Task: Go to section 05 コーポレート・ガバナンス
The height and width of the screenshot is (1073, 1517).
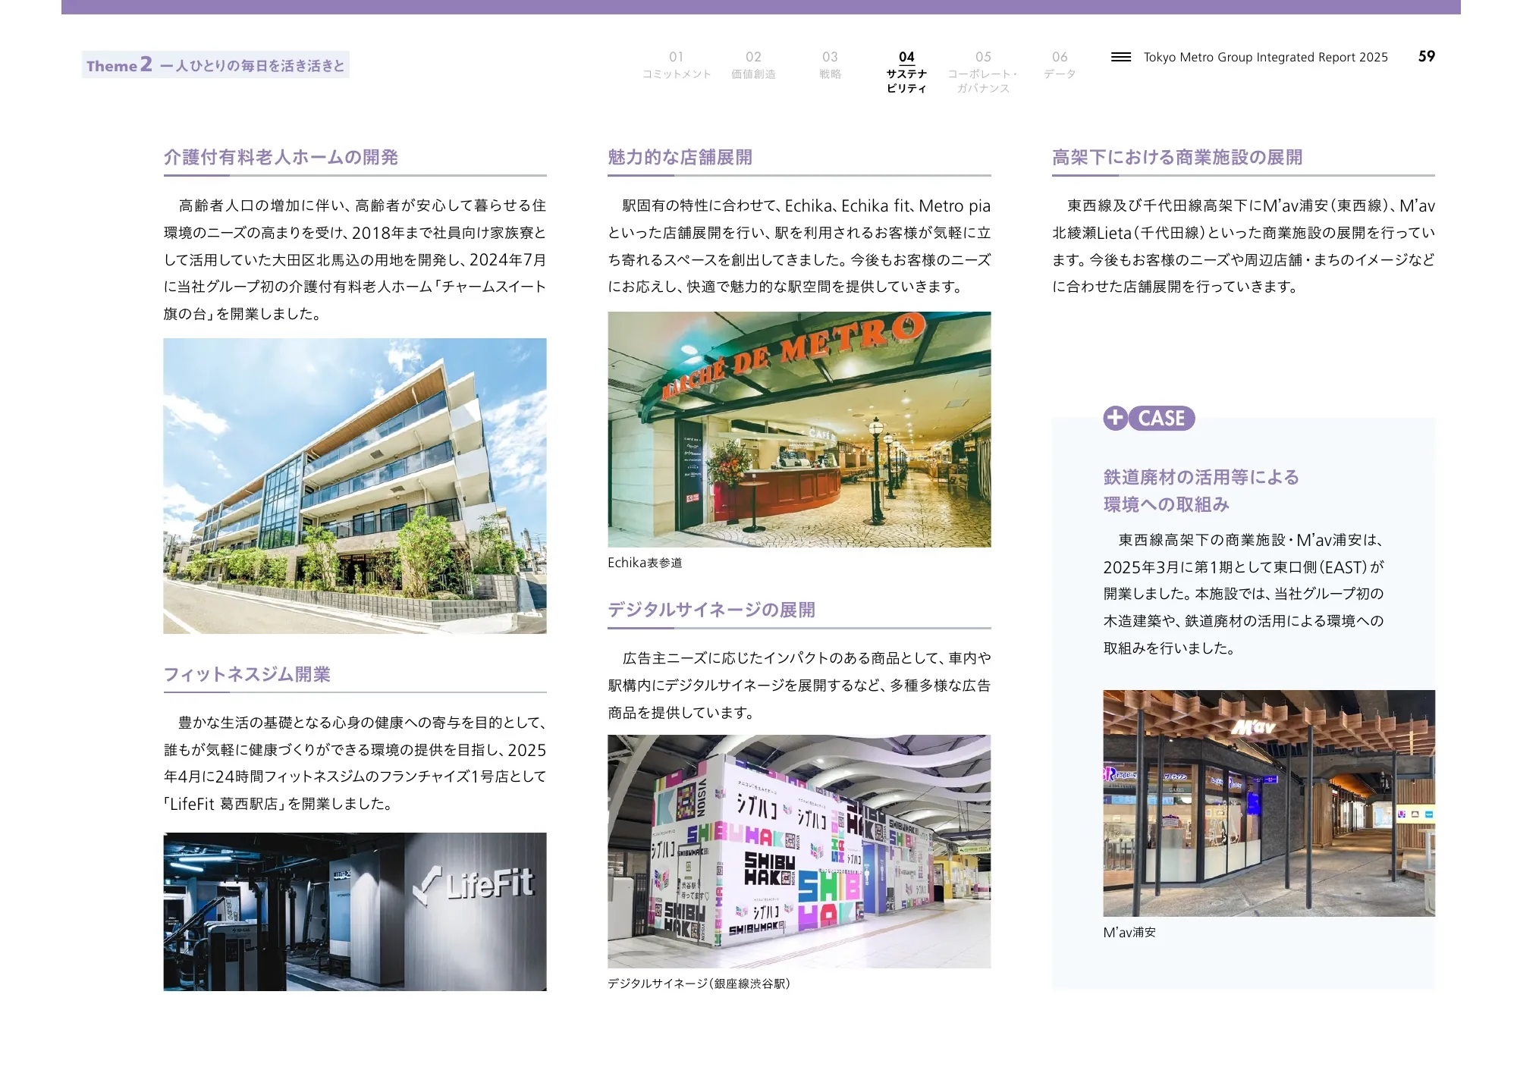Action: pos(983,72)
